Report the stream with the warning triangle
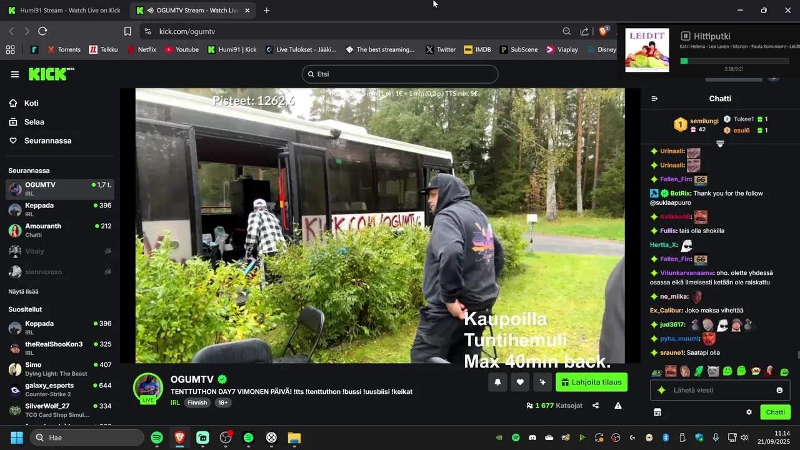Image resolution: width=800 pixels, height=450 pixels. (618, 406)
